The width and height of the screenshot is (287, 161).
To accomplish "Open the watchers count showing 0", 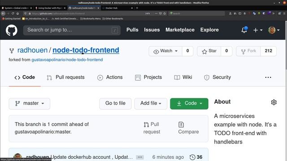I will tap(187, 51).
